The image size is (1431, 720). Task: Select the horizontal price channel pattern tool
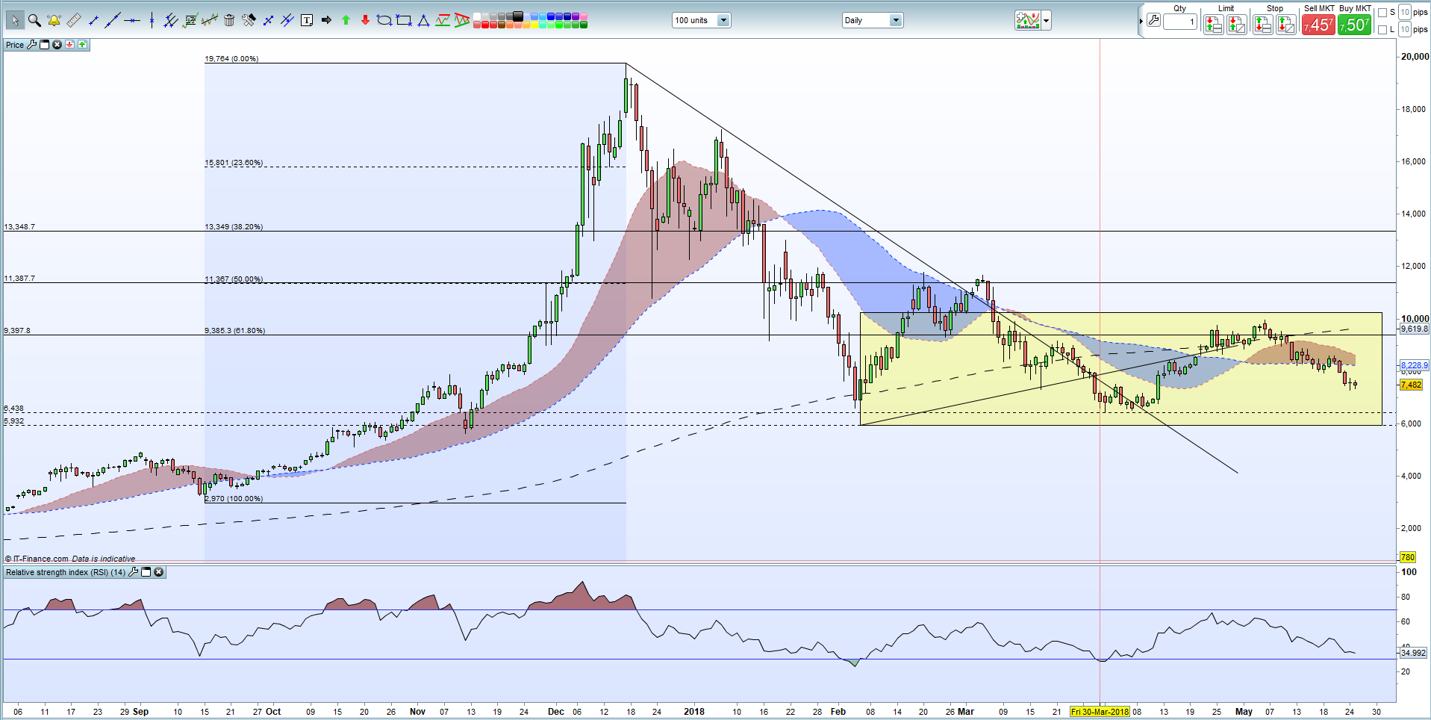pos(443,20)
